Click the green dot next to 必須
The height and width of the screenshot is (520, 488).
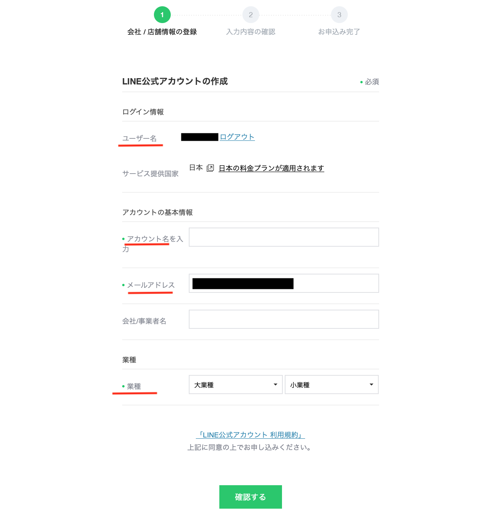pos(361,82)
